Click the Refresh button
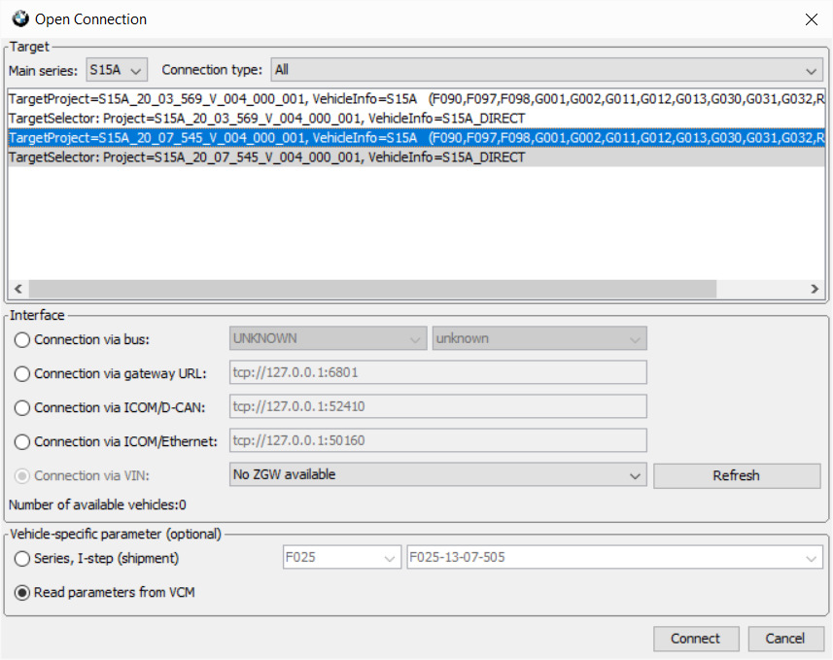This screenshot has height=660, width=833. pos(737,475)
